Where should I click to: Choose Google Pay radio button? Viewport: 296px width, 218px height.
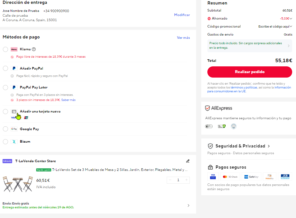pos(5,129)
